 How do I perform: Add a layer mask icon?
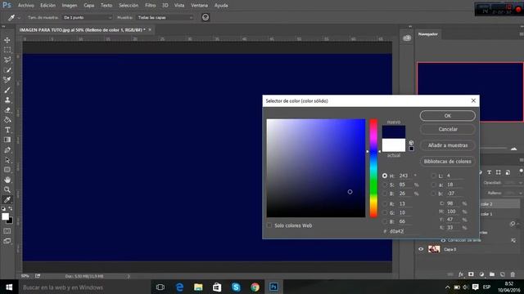(x=471, y=274)
